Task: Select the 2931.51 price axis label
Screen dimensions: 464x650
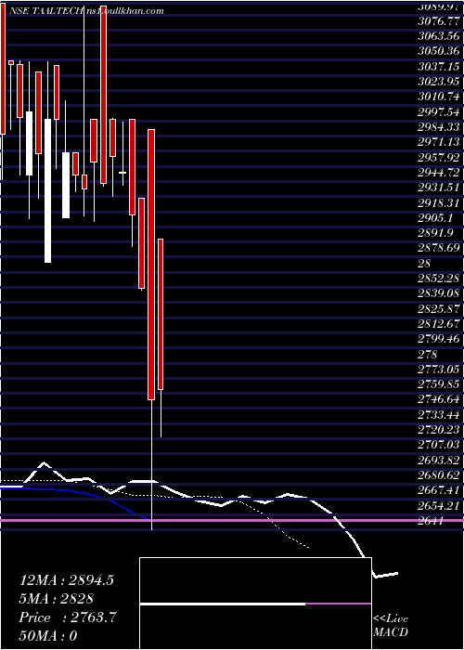Action: point(438,188)
